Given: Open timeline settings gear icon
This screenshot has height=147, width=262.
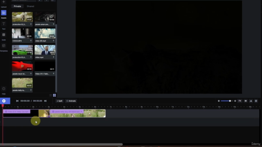Looking at the screenshot, I should click(x=256, y=101).
